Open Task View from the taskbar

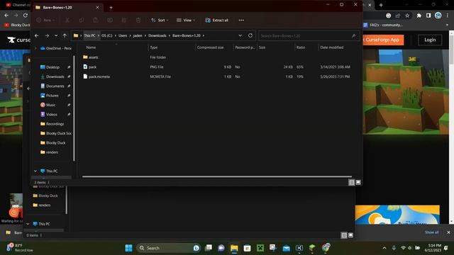pos(209,248)
